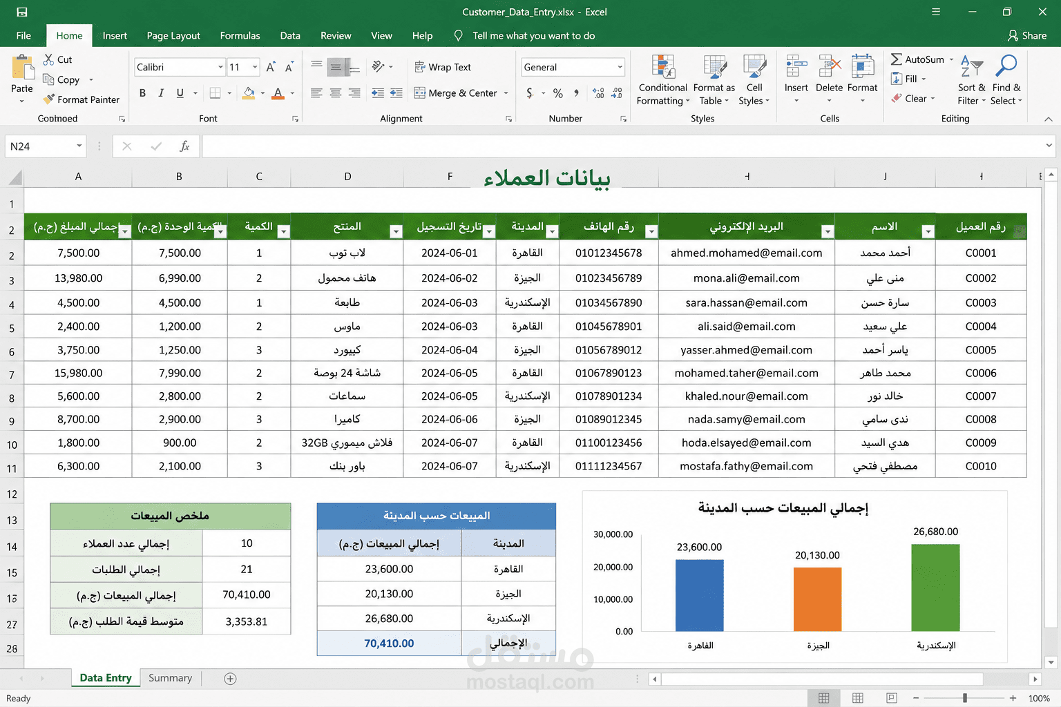Open Cell Styles gallery

point(754,81)
